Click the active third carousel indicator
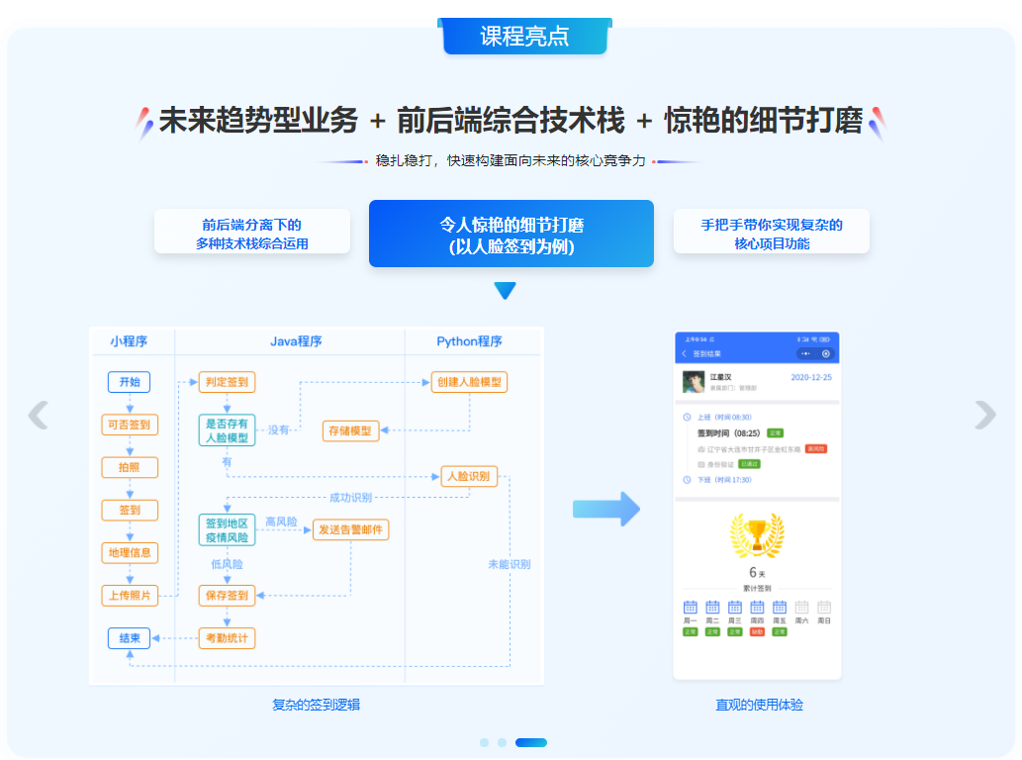 531,742
